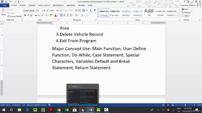The image size is (202, 113).
Task: Switch to REFERENCES tab
Action: 58,5
